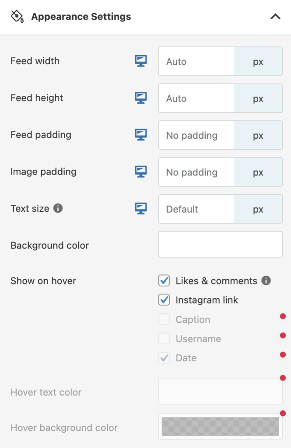Open the px unit selector for Feed height

pos(258,98)
